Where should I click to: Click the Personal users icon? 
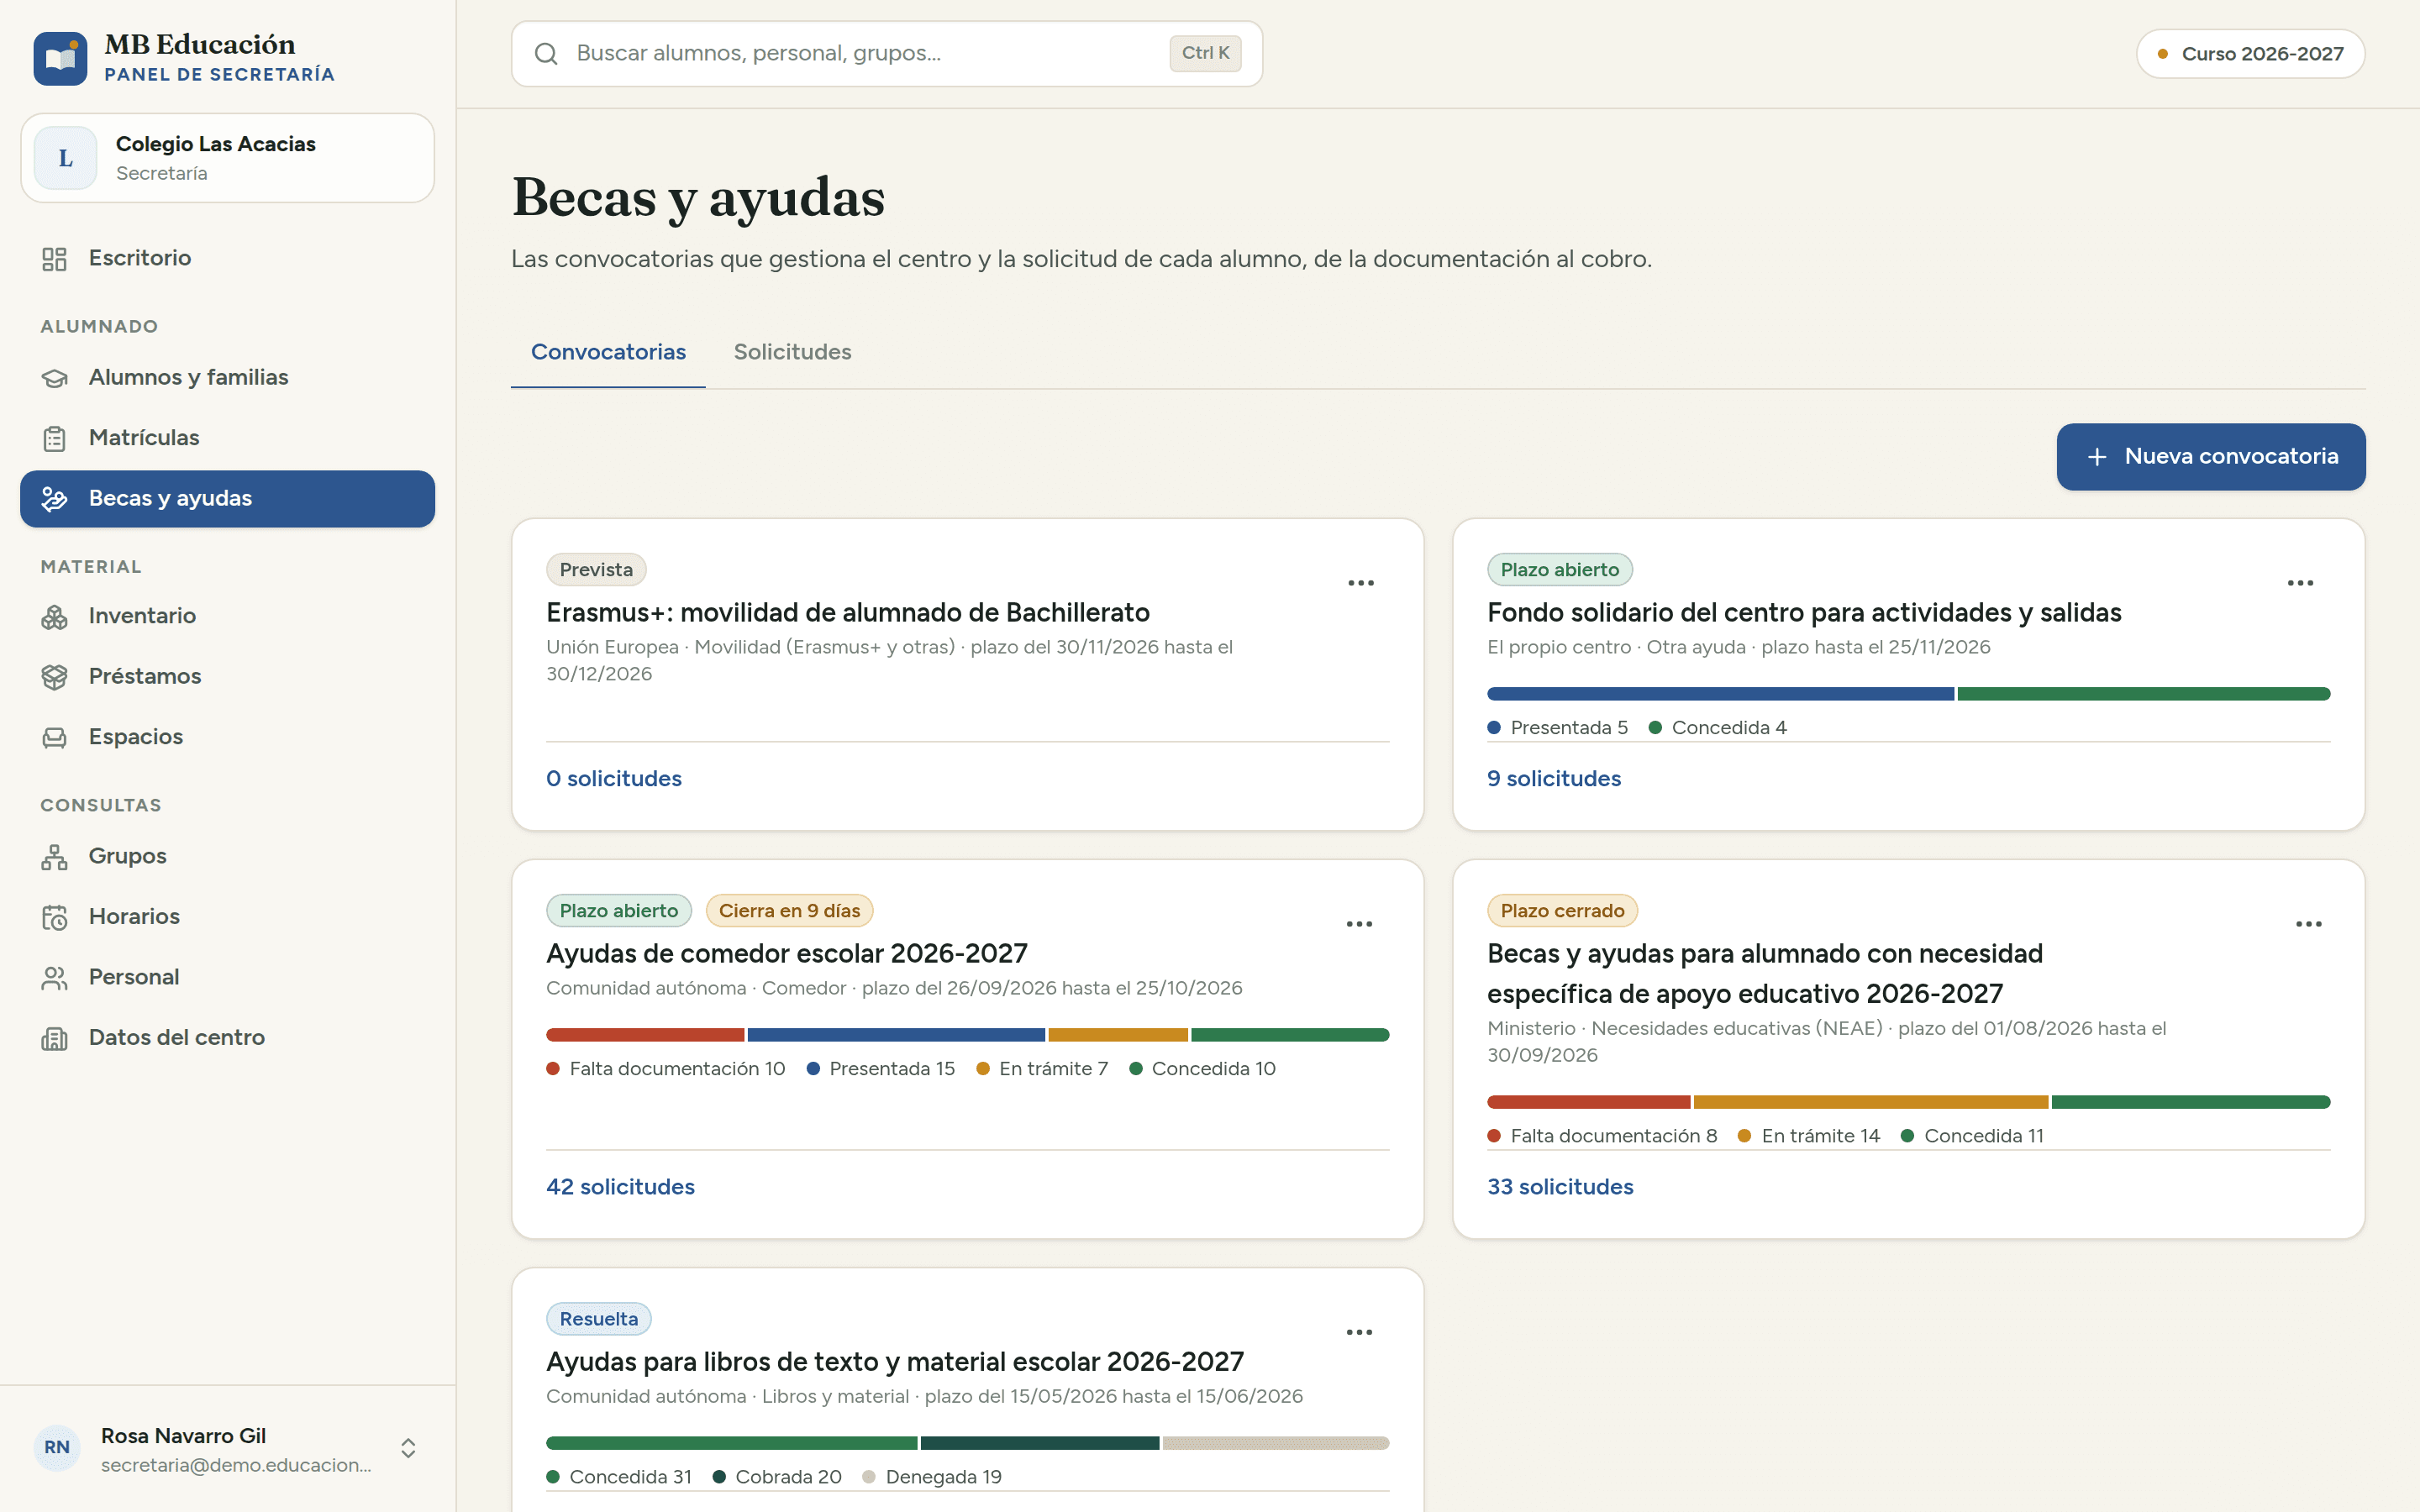point(54,978)
